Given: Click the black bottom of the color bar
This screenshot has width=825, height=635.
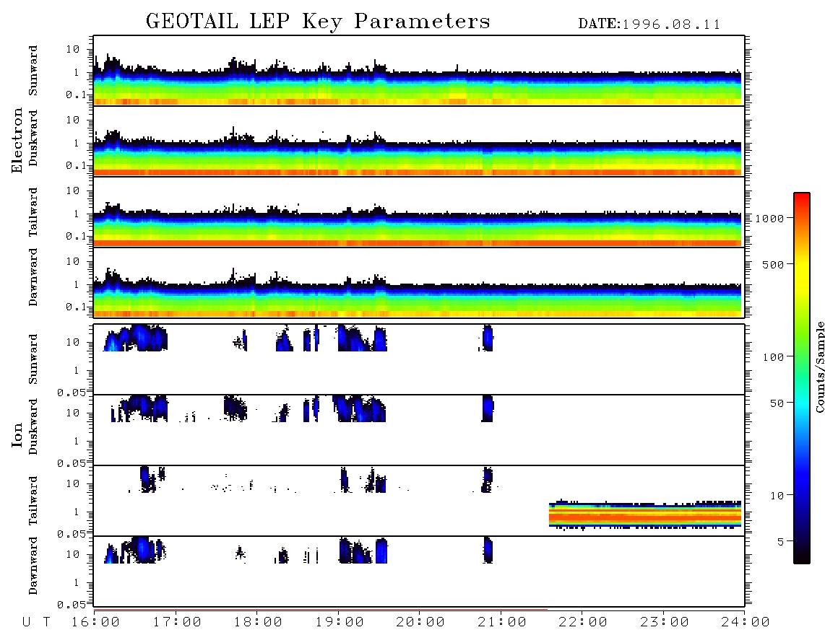Looking at the screenshot, I should click(802, 557).
